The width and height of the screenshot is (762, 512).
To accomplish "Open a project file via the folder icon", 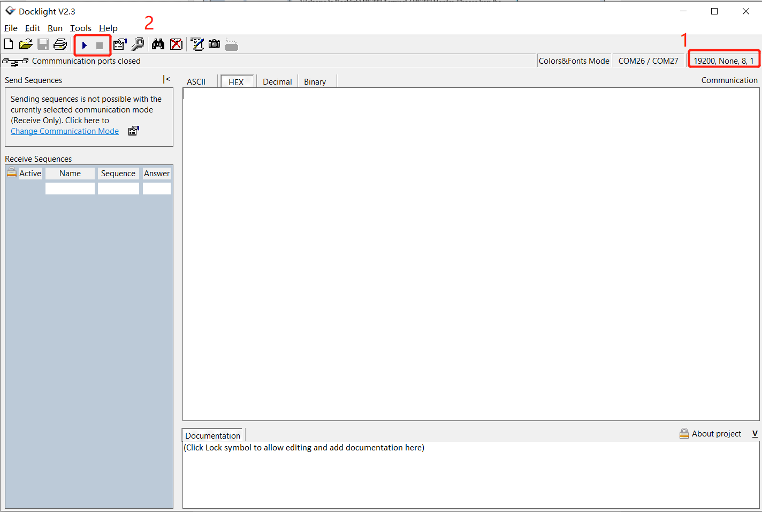I will (x=26, y=44).
